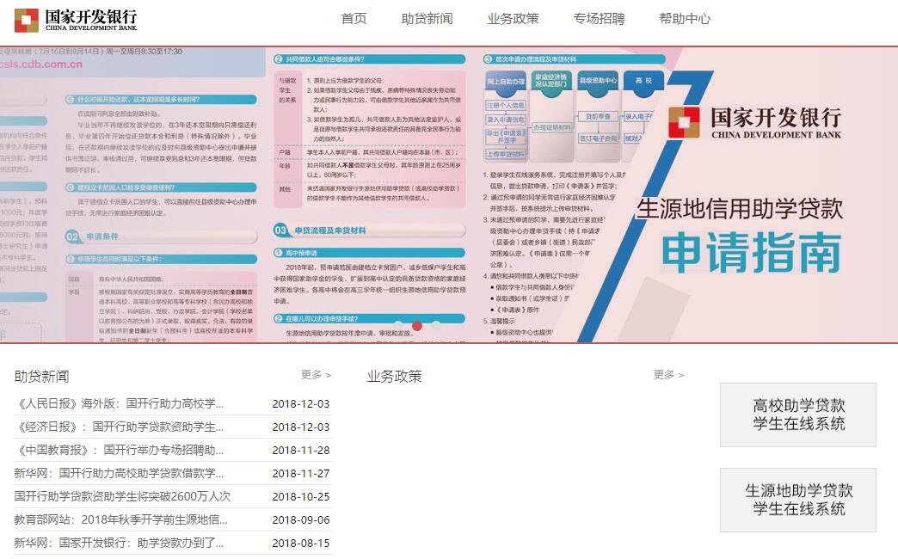
Task: Open the 《中国教育报》 news article
Action: (119, 450)
